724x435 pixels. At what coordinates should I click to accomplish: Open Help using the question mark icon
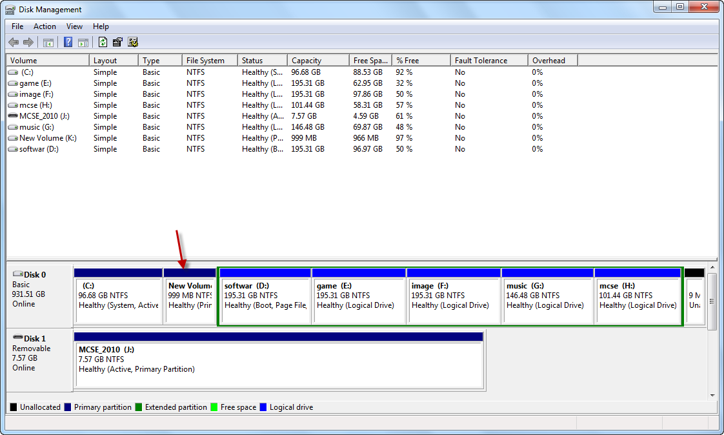68,43
